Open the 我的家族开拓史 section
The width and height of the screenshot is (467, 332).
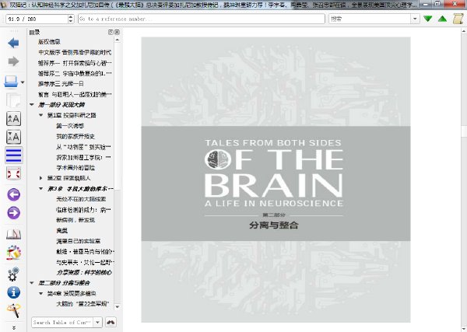coord(75,136)
